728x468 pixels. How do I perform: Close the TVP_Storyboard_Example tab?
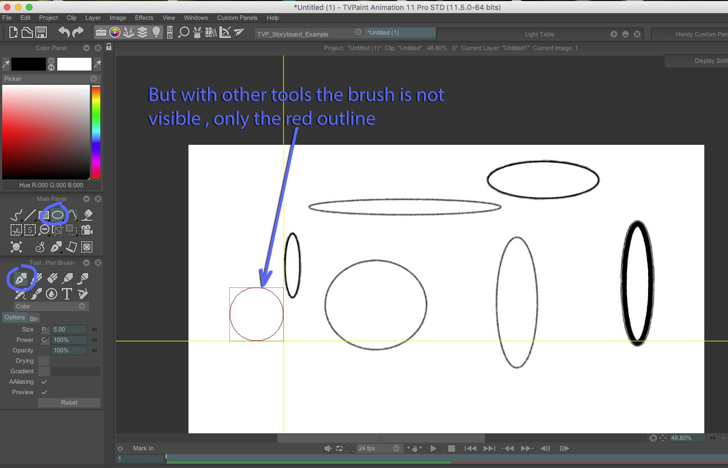(358, 32)
